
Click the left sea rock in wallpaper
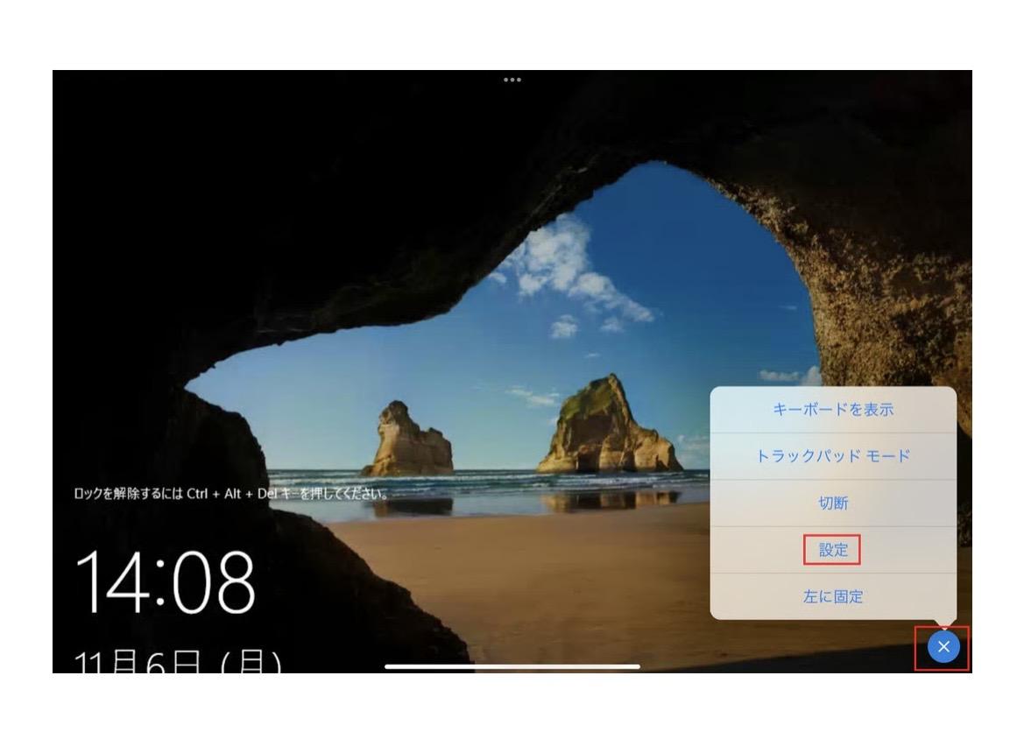point(409,440)
